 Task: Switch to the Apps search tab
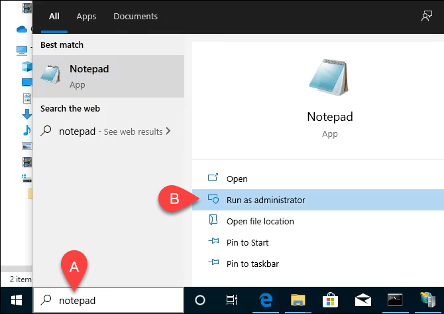(x=86, y=16)
